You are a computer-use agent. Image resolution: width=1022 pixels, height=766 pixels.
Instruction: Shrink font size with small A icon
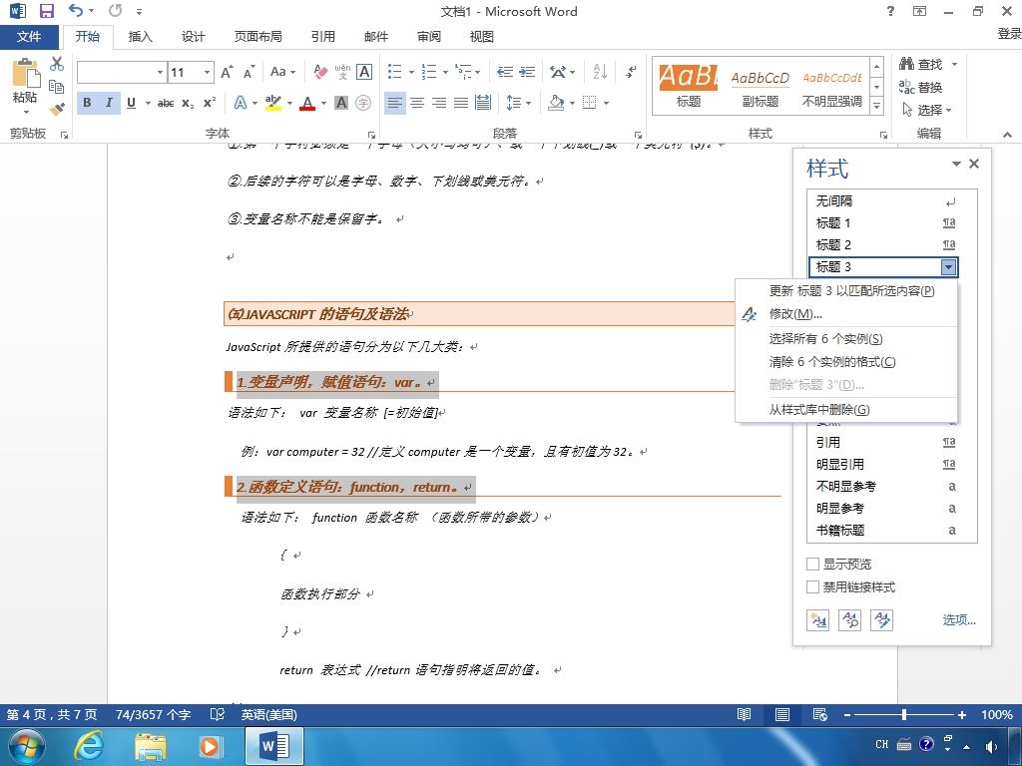249,72
